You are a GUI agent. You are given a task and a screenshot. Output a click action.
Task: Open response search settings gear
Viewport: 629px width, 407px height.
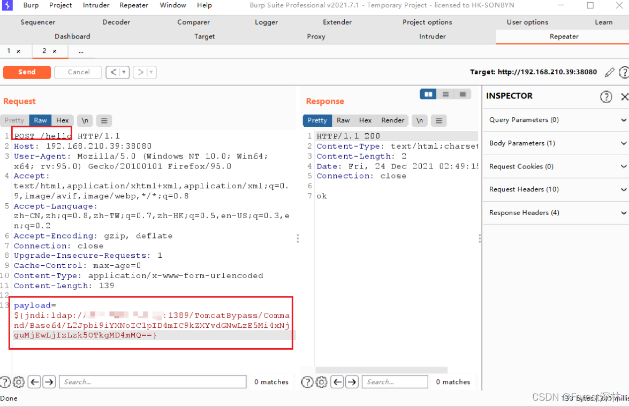coord(321,382)
